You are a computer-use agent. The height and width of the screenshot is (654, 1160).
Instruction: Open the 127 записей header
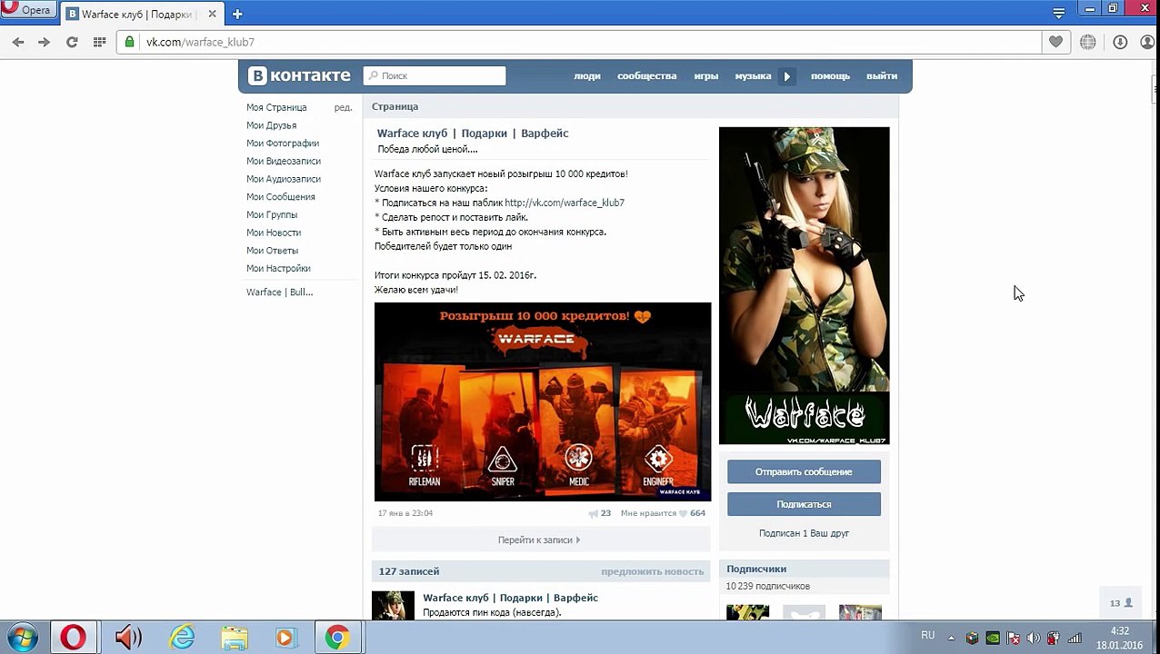point(409,571)
